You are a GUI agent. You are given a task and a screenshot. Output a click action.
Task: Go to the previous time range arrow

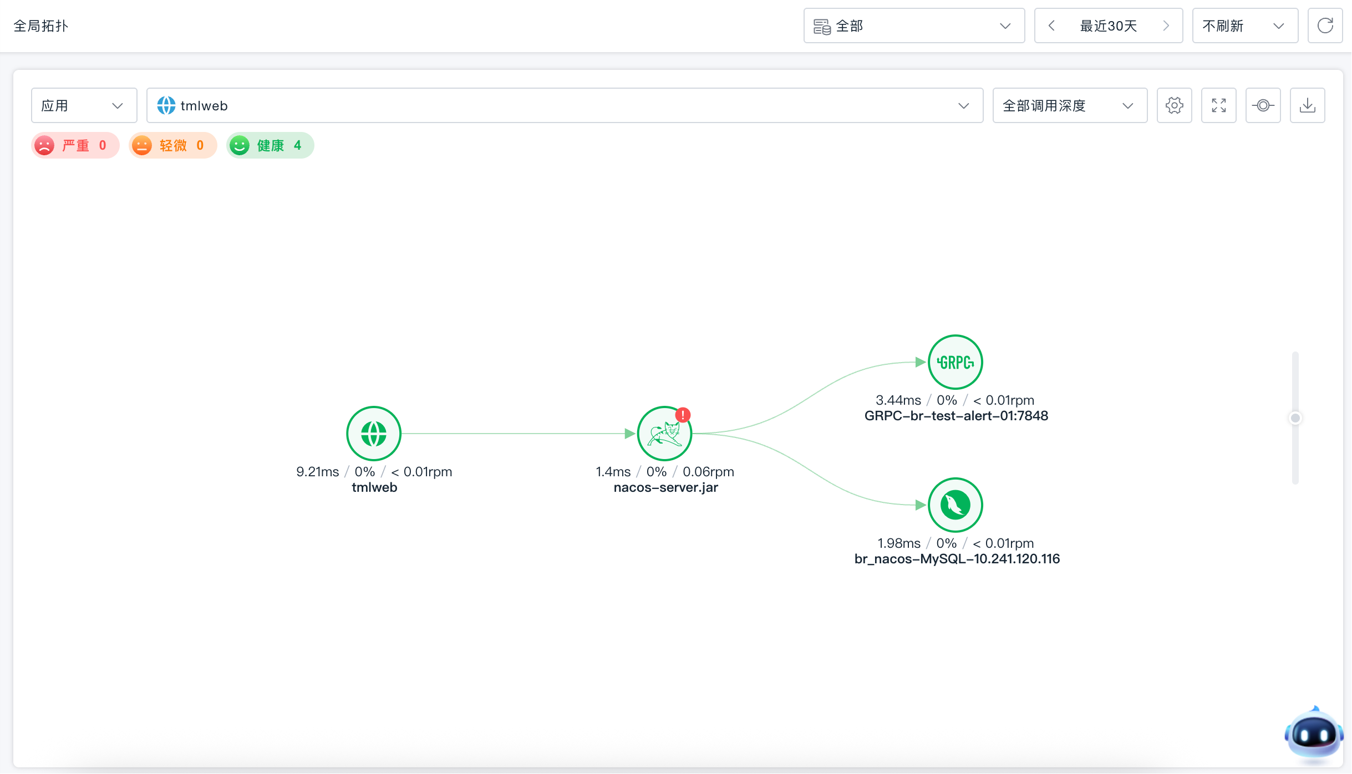1051,26
